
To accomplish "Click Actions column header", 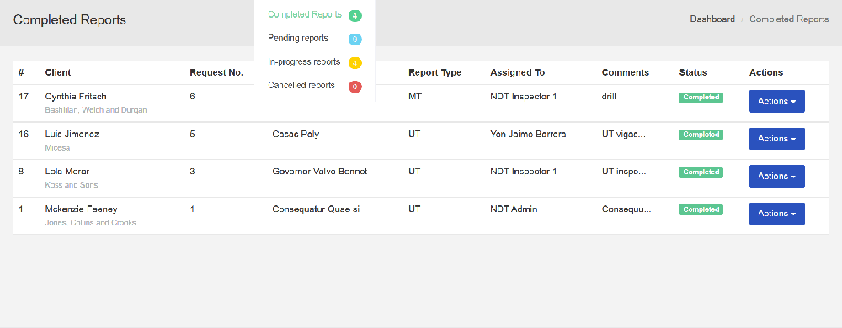I will (765, 73).
